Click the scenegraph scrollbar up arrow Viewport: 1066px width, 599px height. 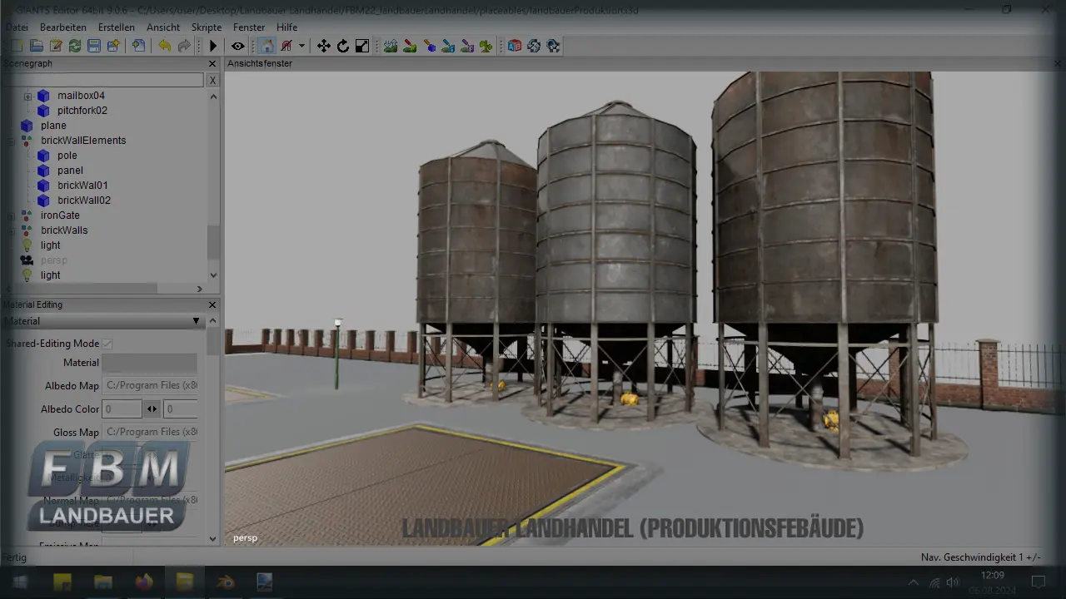tap(213, 97)
